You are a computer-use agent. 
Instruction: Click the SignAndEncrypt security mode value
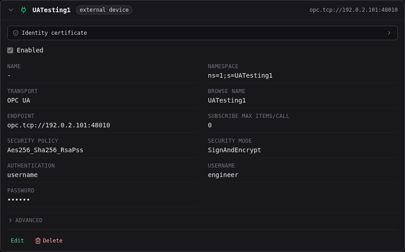(235, 150)
